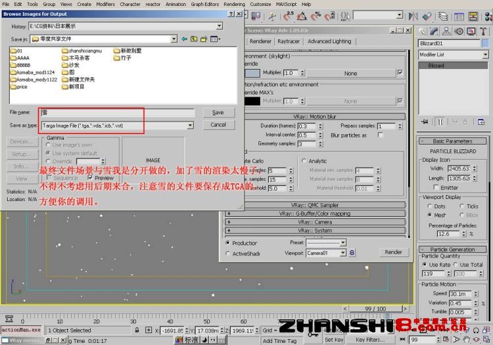Open curve editor icon in toolbar
The image size is (493, 345).
coord(459,16)
